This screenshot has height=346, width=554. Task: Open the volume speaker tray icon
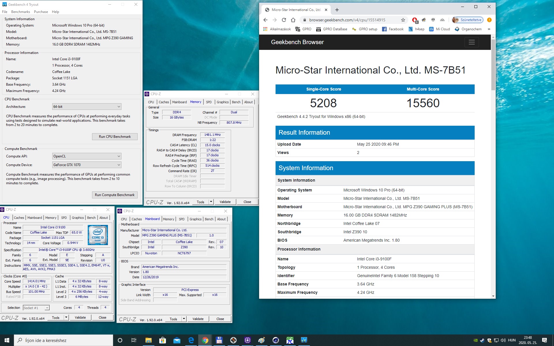503,340
